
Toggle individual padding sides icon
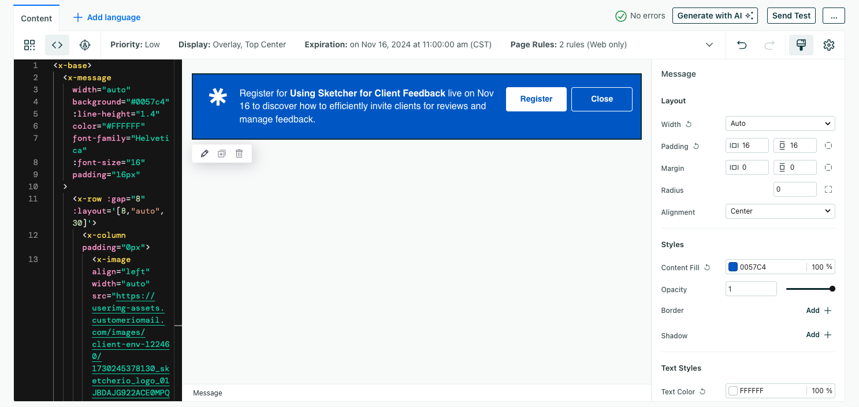pyautogui.click(x=828, y=145)
